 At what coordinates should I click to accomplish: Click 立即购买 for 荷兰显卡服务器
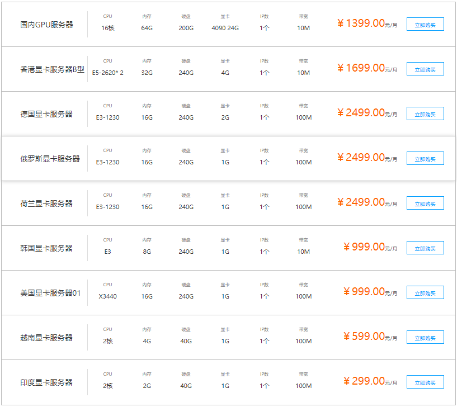point(425,202)
